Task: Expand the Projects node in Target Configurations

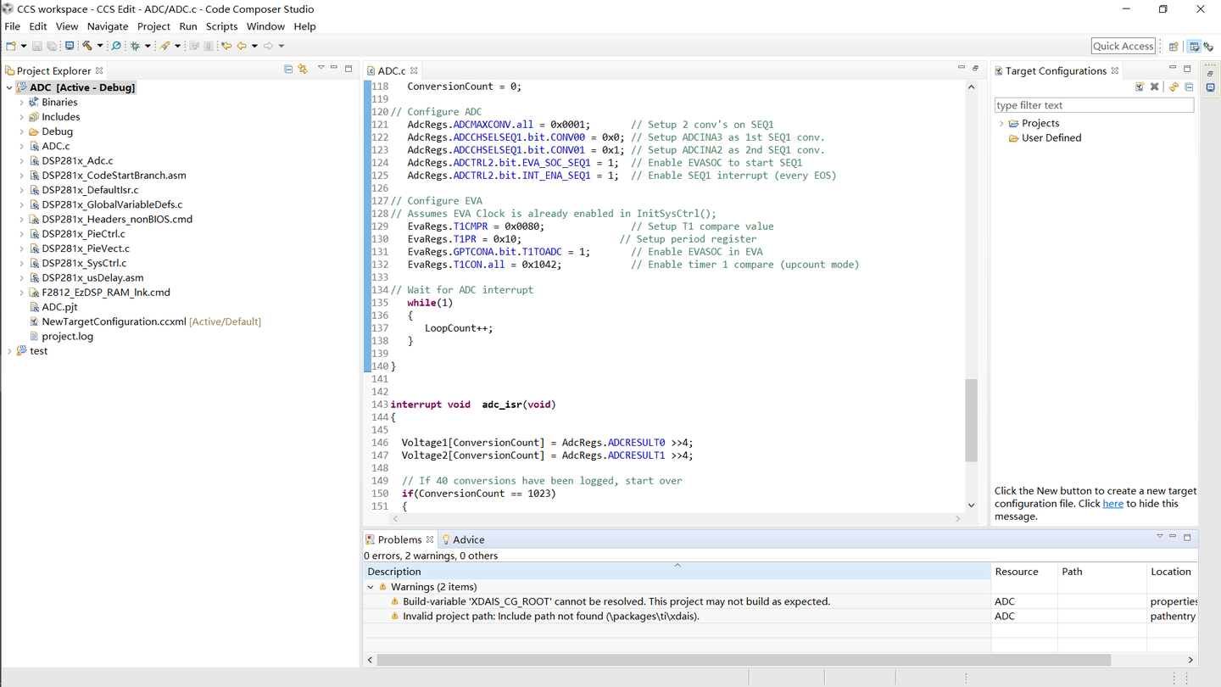Action: [x=1001, y=124]
